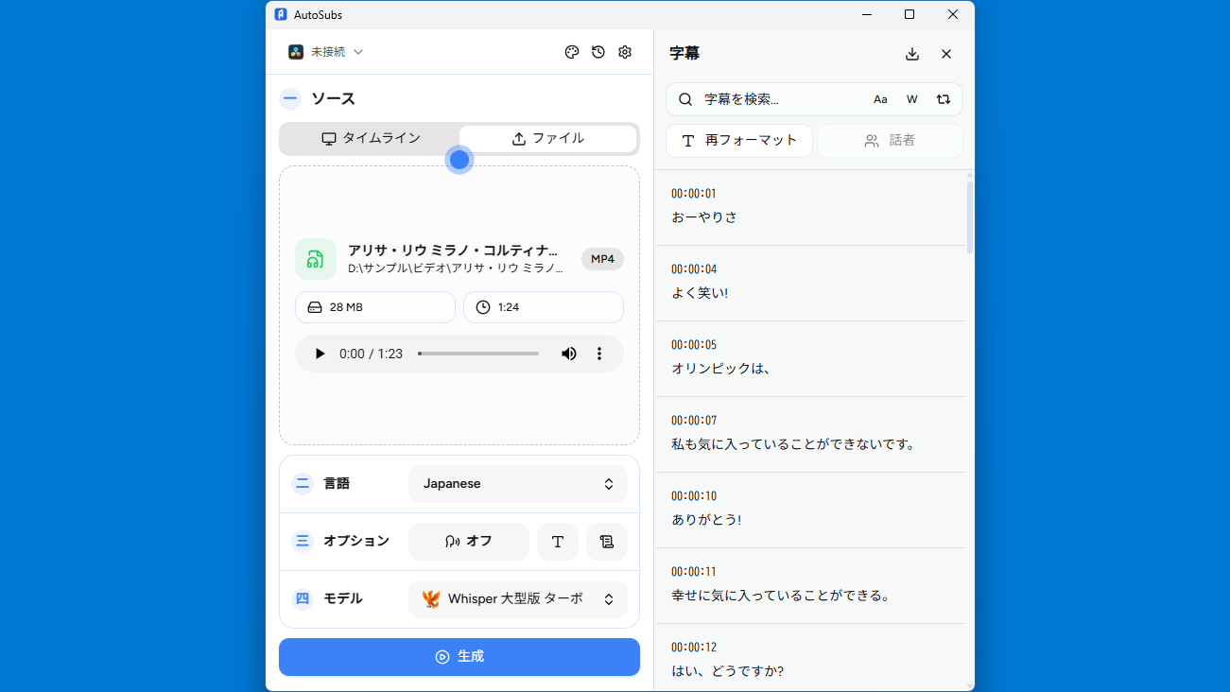1230x692 pixels.
Task: Click the subtitle list scrollbar
Action: (x=970, y=217)
